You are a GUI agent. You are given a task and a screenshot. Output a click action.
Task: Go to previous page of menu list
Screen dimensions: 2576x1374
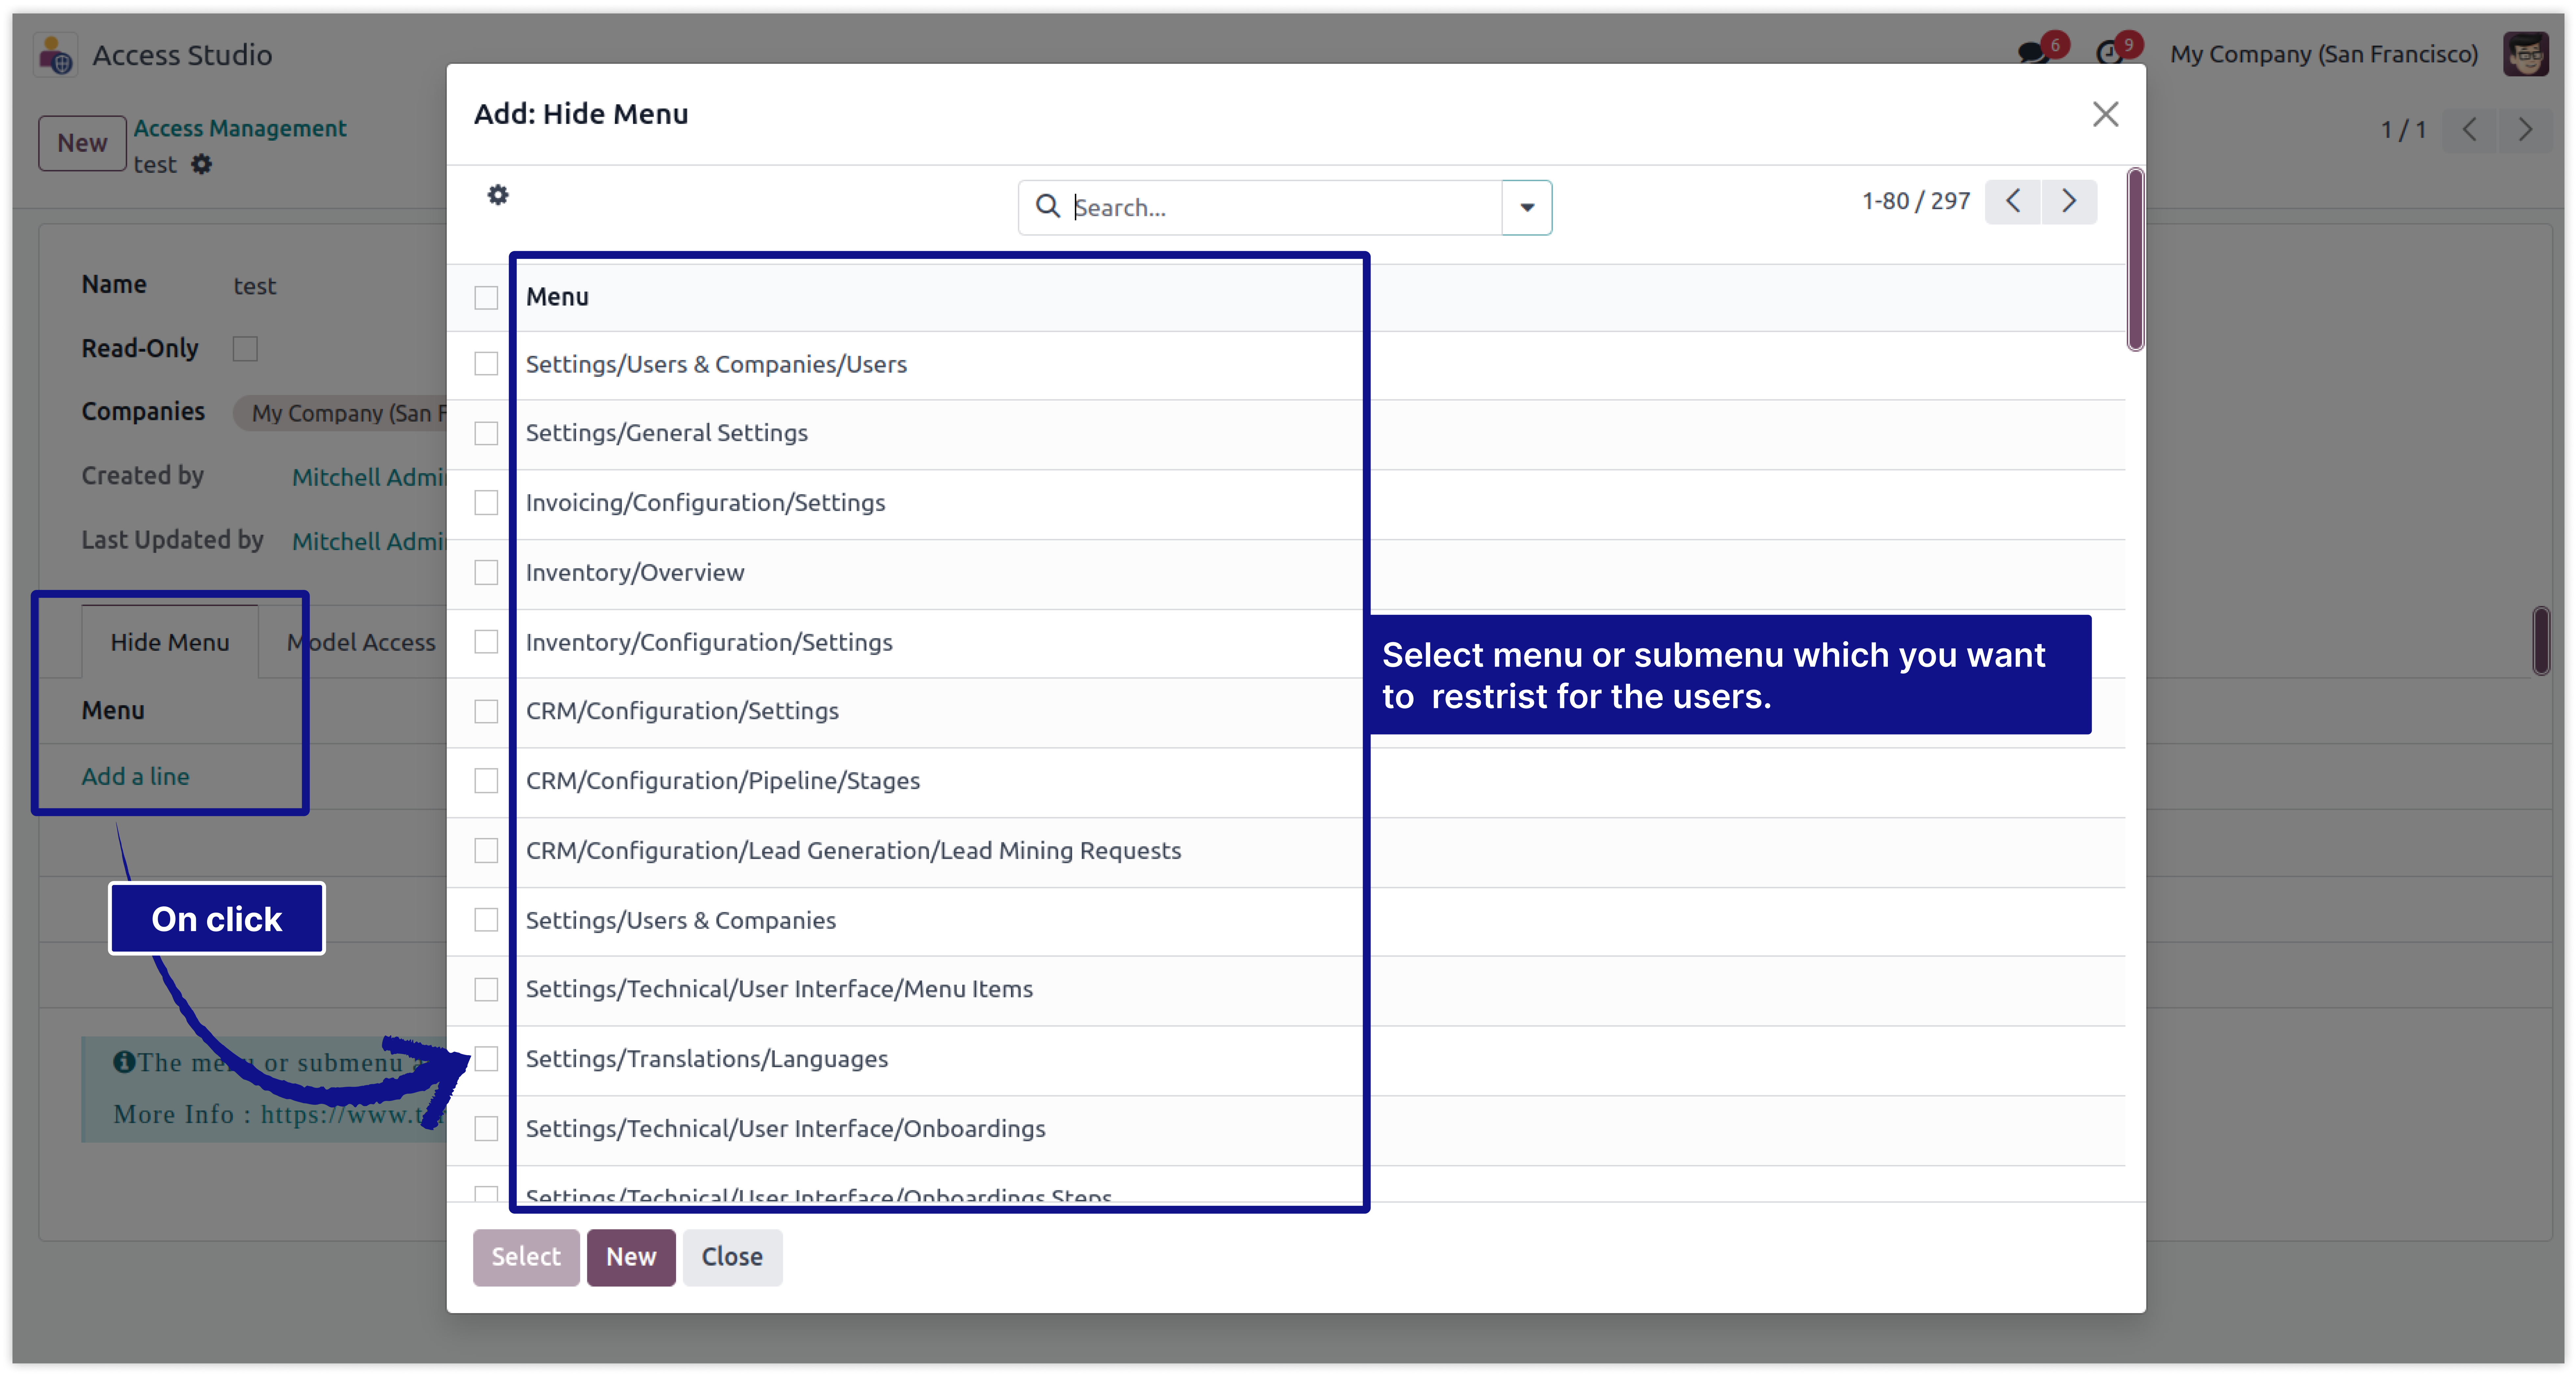pyautogui.click(x=2013, y=201)
